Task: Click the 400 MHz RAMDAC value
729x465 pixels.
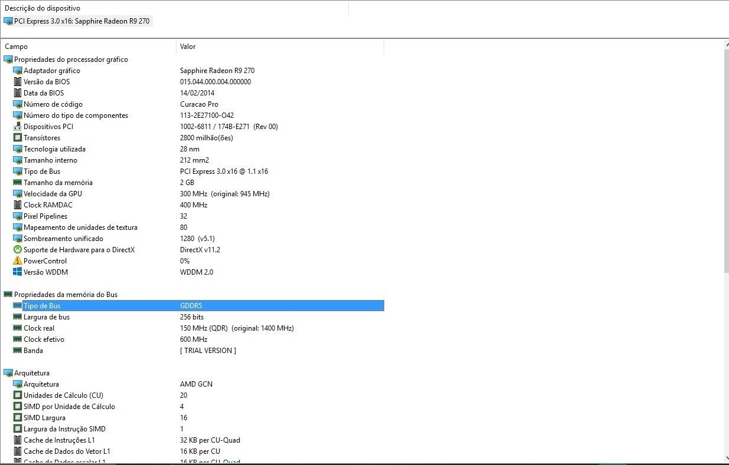Action: click(194, 205)
